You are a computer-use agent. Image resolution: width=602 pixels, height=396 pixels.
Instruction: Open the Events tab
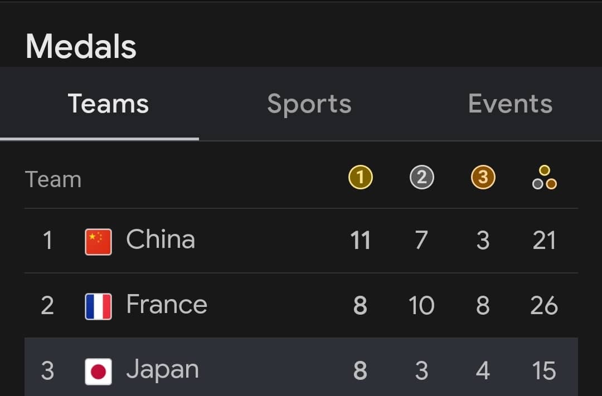point(510,104)
